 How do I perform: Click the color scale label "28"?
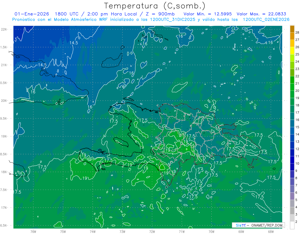tap(297, 32)
